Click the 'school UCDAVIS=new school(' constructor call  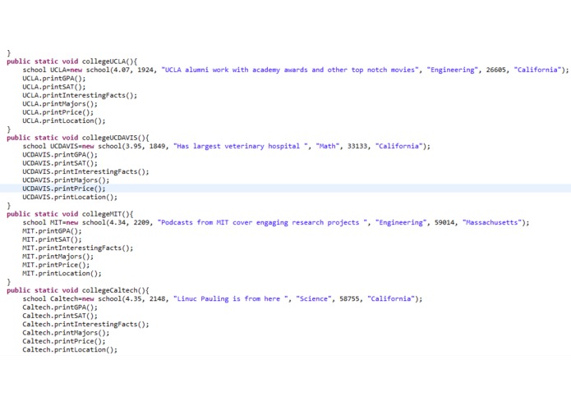(73, 146)
